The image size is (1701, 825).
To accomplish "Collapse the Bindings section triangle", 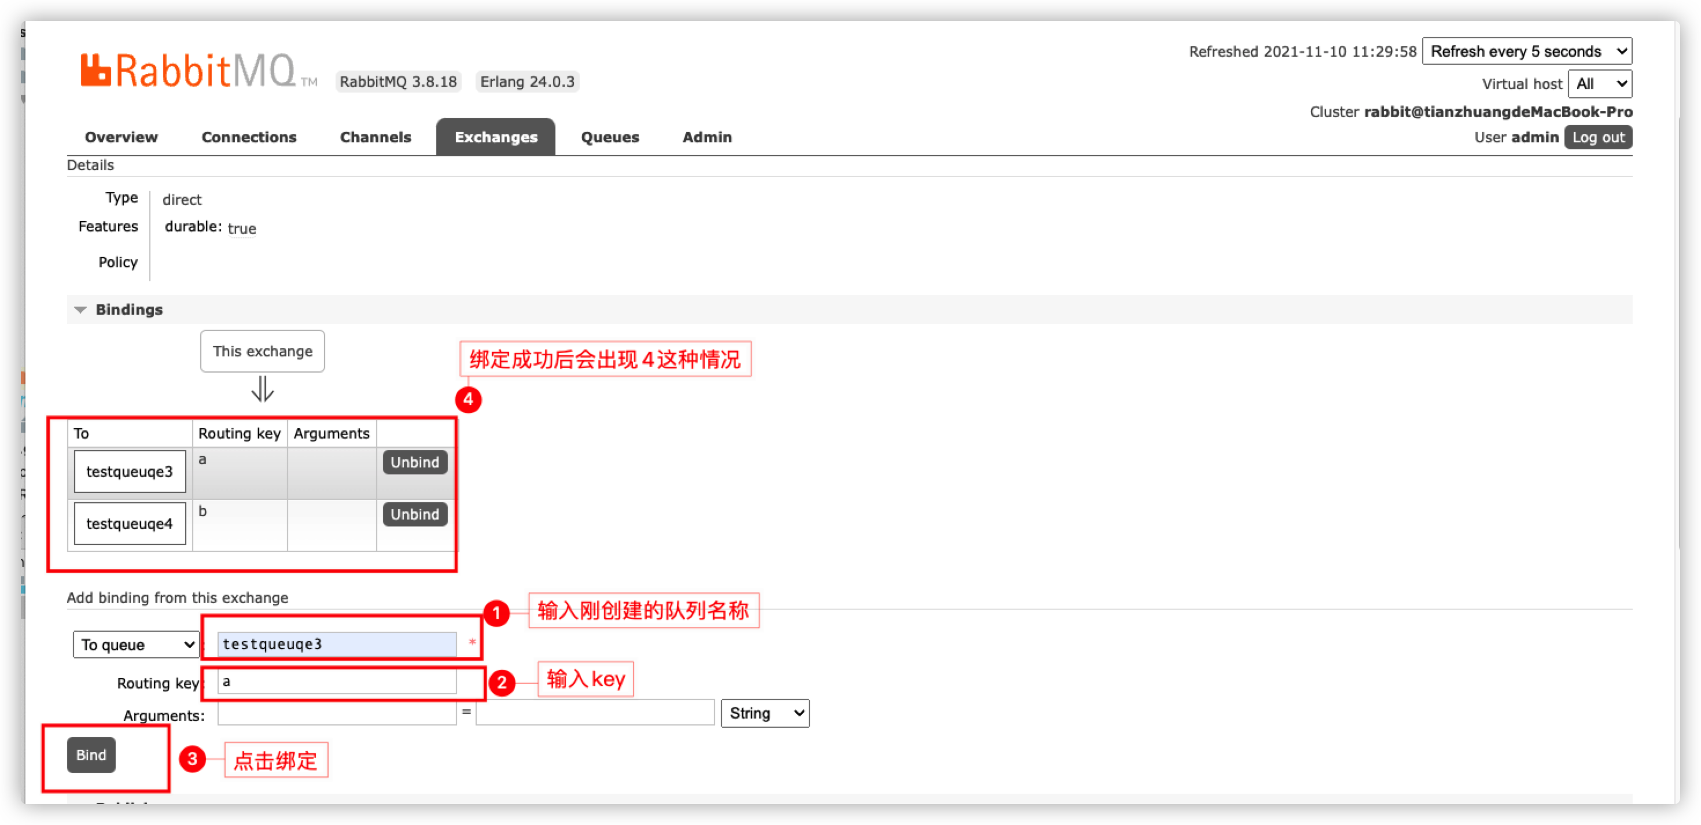I will (x=80, y=310).
